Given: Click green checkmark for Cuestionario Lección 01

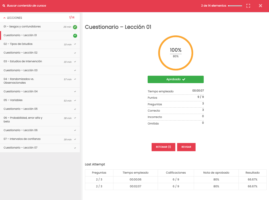Looking at the screenshot, I should click(75, 36).
